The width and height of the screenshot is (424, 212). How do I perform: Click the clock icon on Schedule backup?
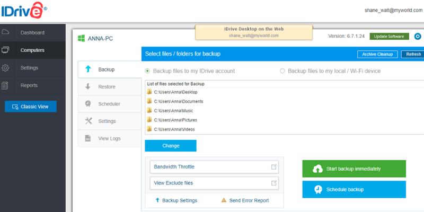click(x=318, y=189)
